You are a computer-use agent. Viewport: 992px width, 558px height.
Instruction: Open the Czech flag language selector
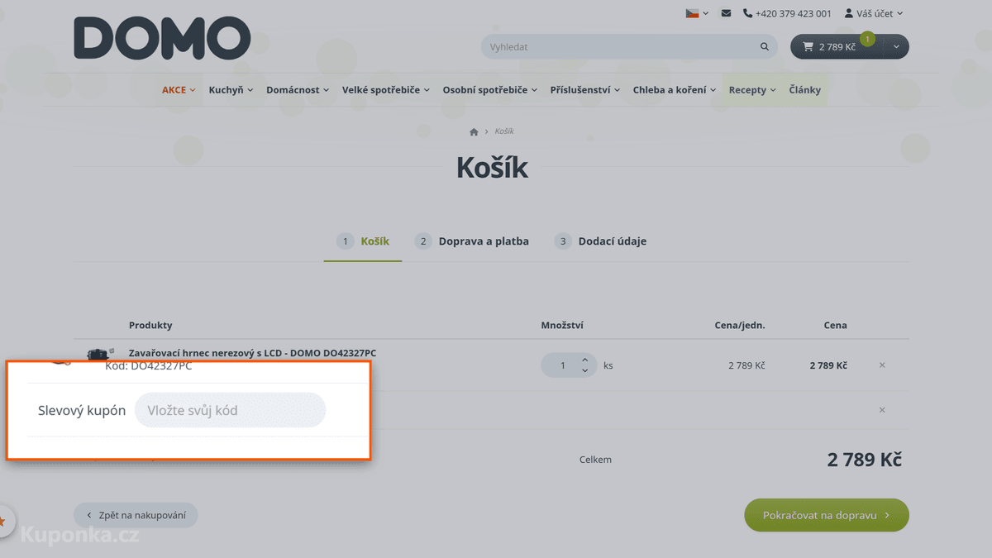coord(697,13)
